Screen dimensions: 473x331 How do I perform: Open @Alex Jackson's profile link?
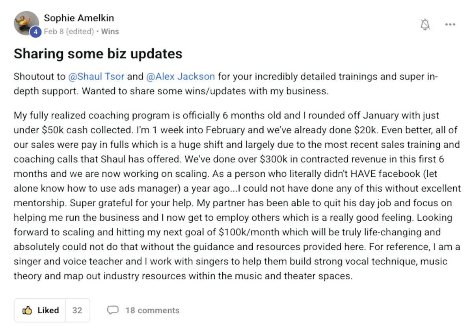pyautogui.click(x=181, y=76)
